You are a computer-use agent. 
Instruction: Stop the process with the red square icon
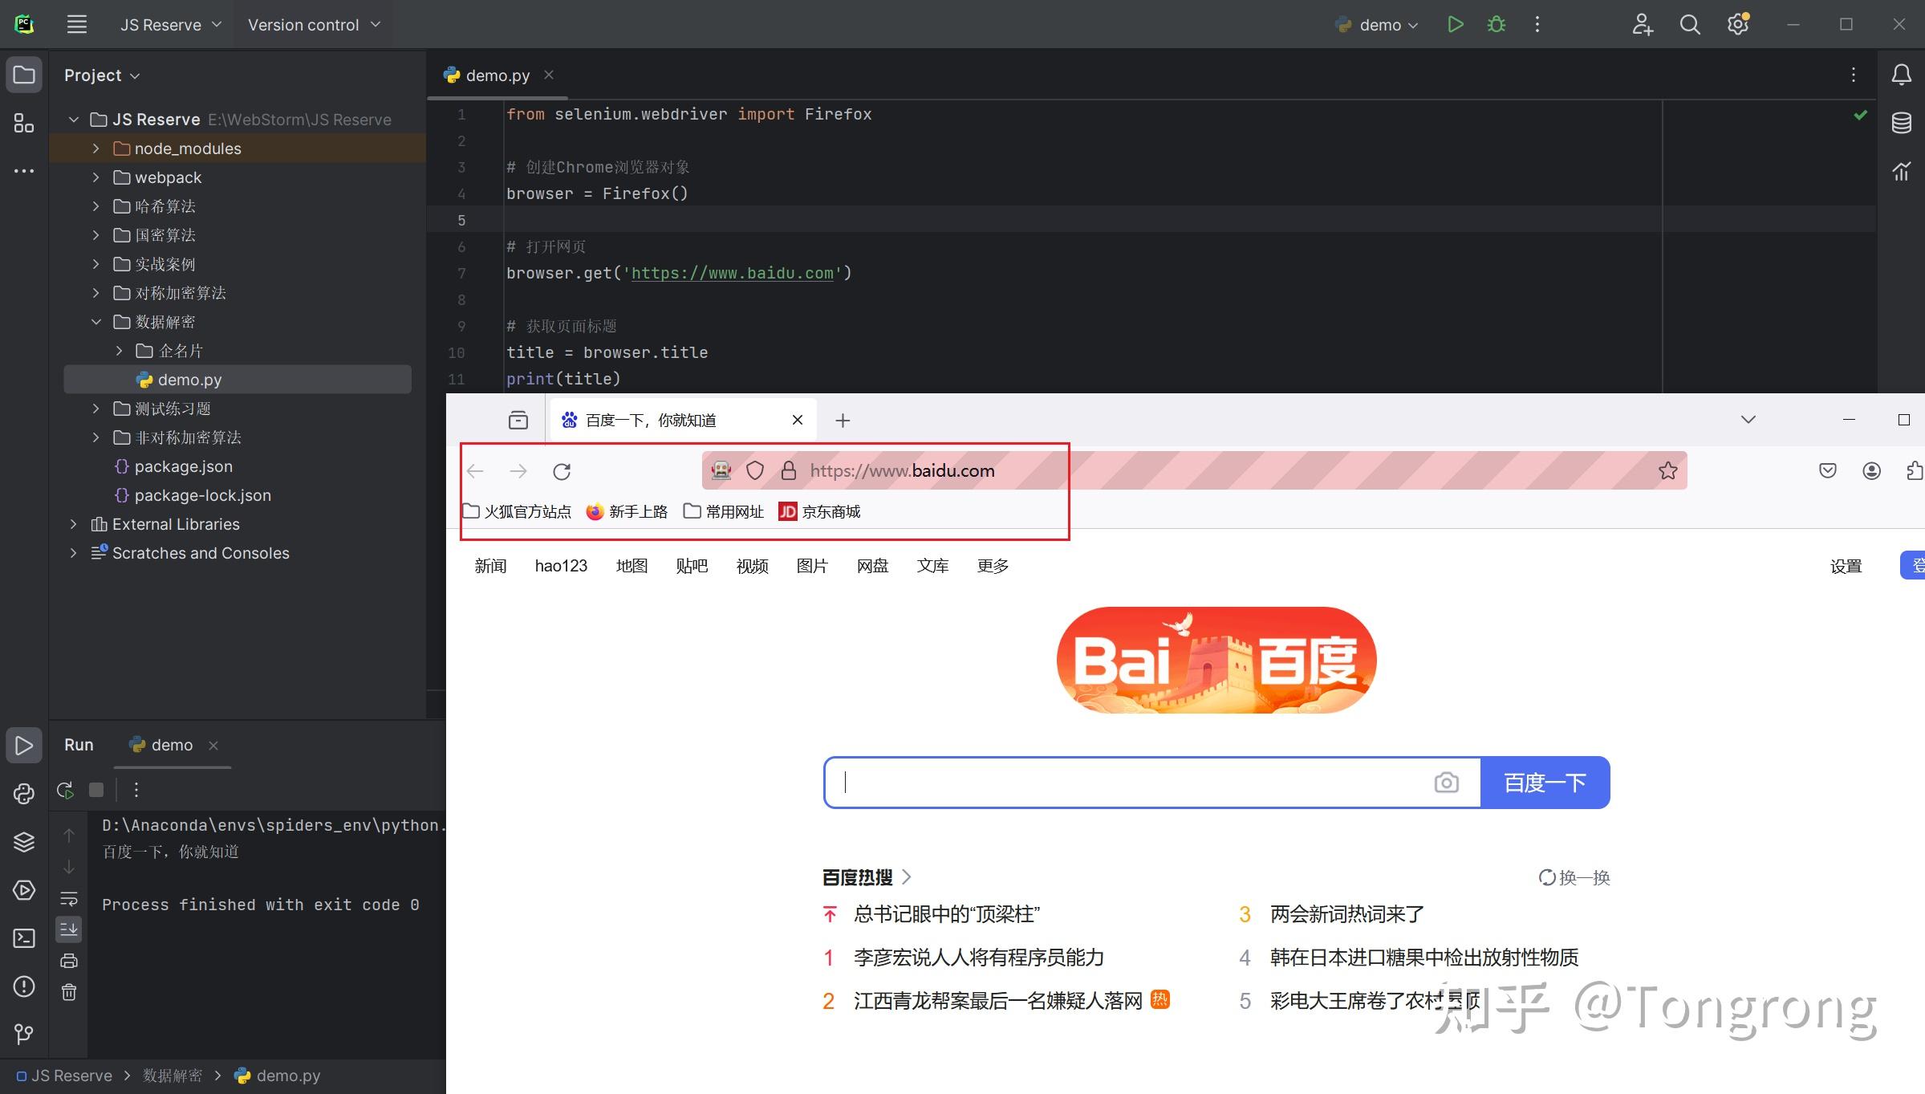click(x=95, y=790)
